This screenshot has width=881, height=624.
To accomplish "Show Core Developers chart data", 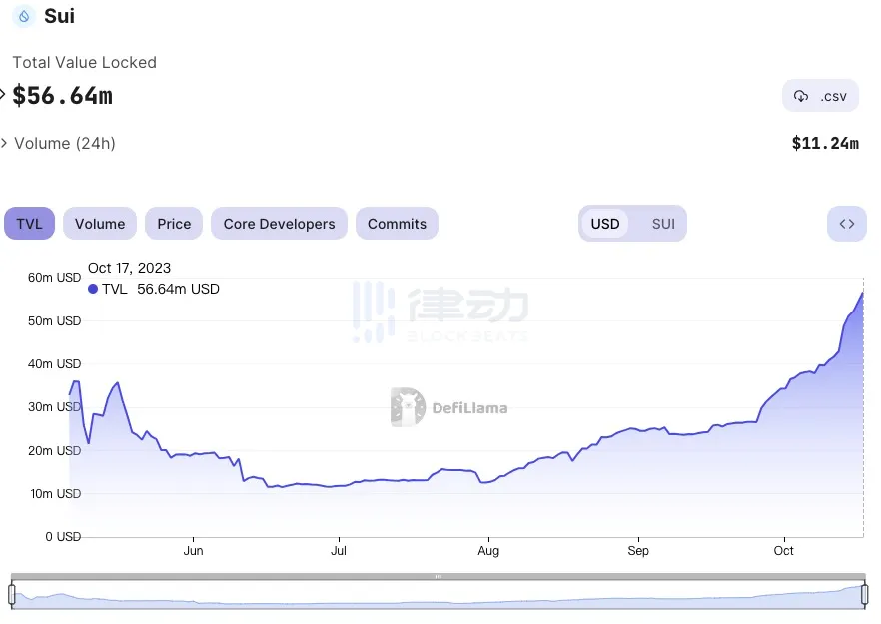I will coord(279,224).
